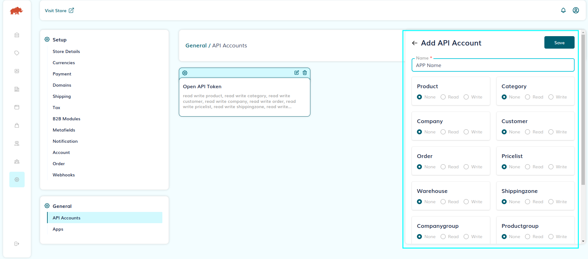Screen dimensions: 588x259
Task: Click the Visit Store link
Action: pos(55,11)
